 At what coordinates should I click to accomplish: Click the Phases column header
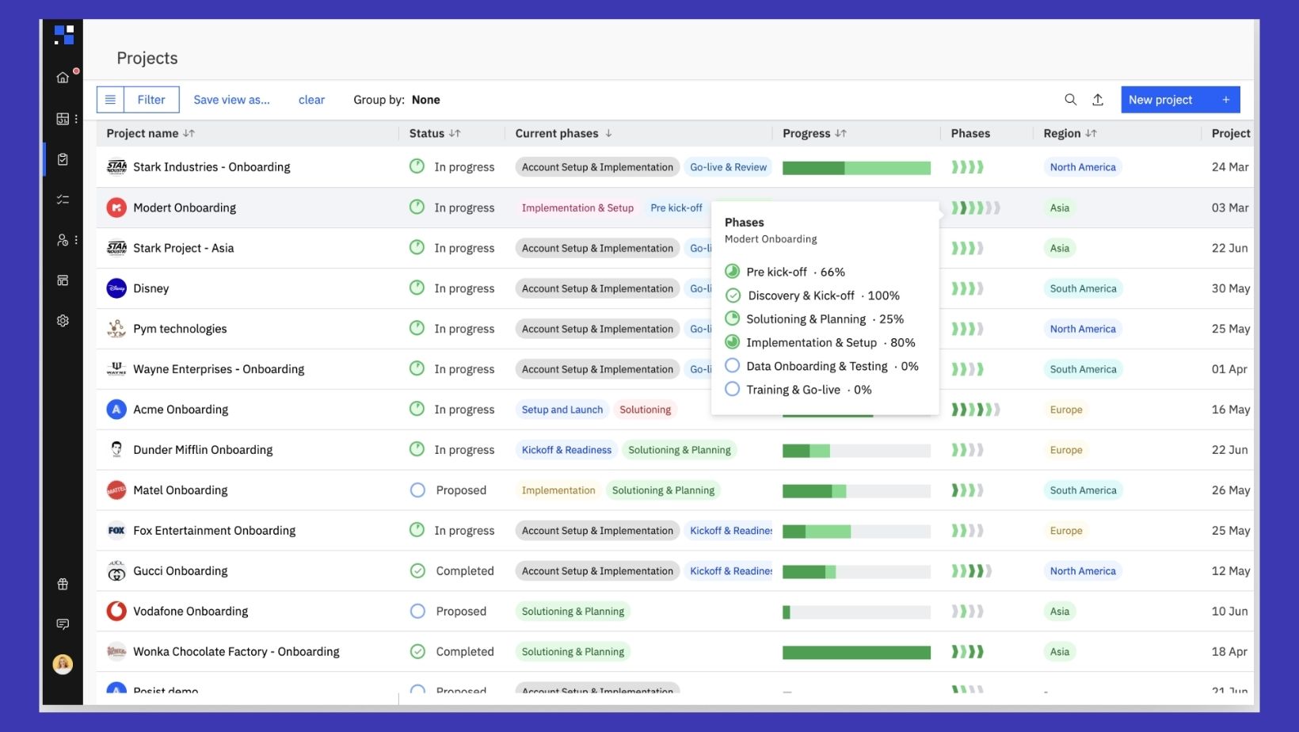[x=970, y=133]
